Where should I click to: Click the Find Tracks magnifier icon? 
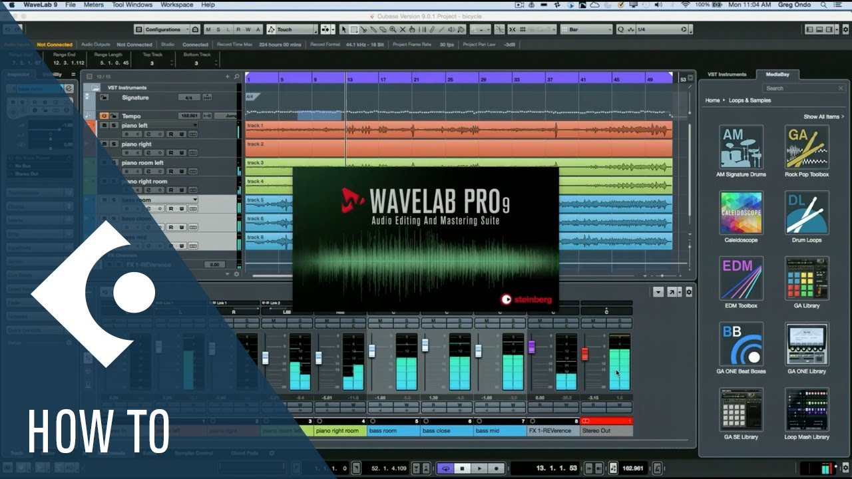point(236,77)
